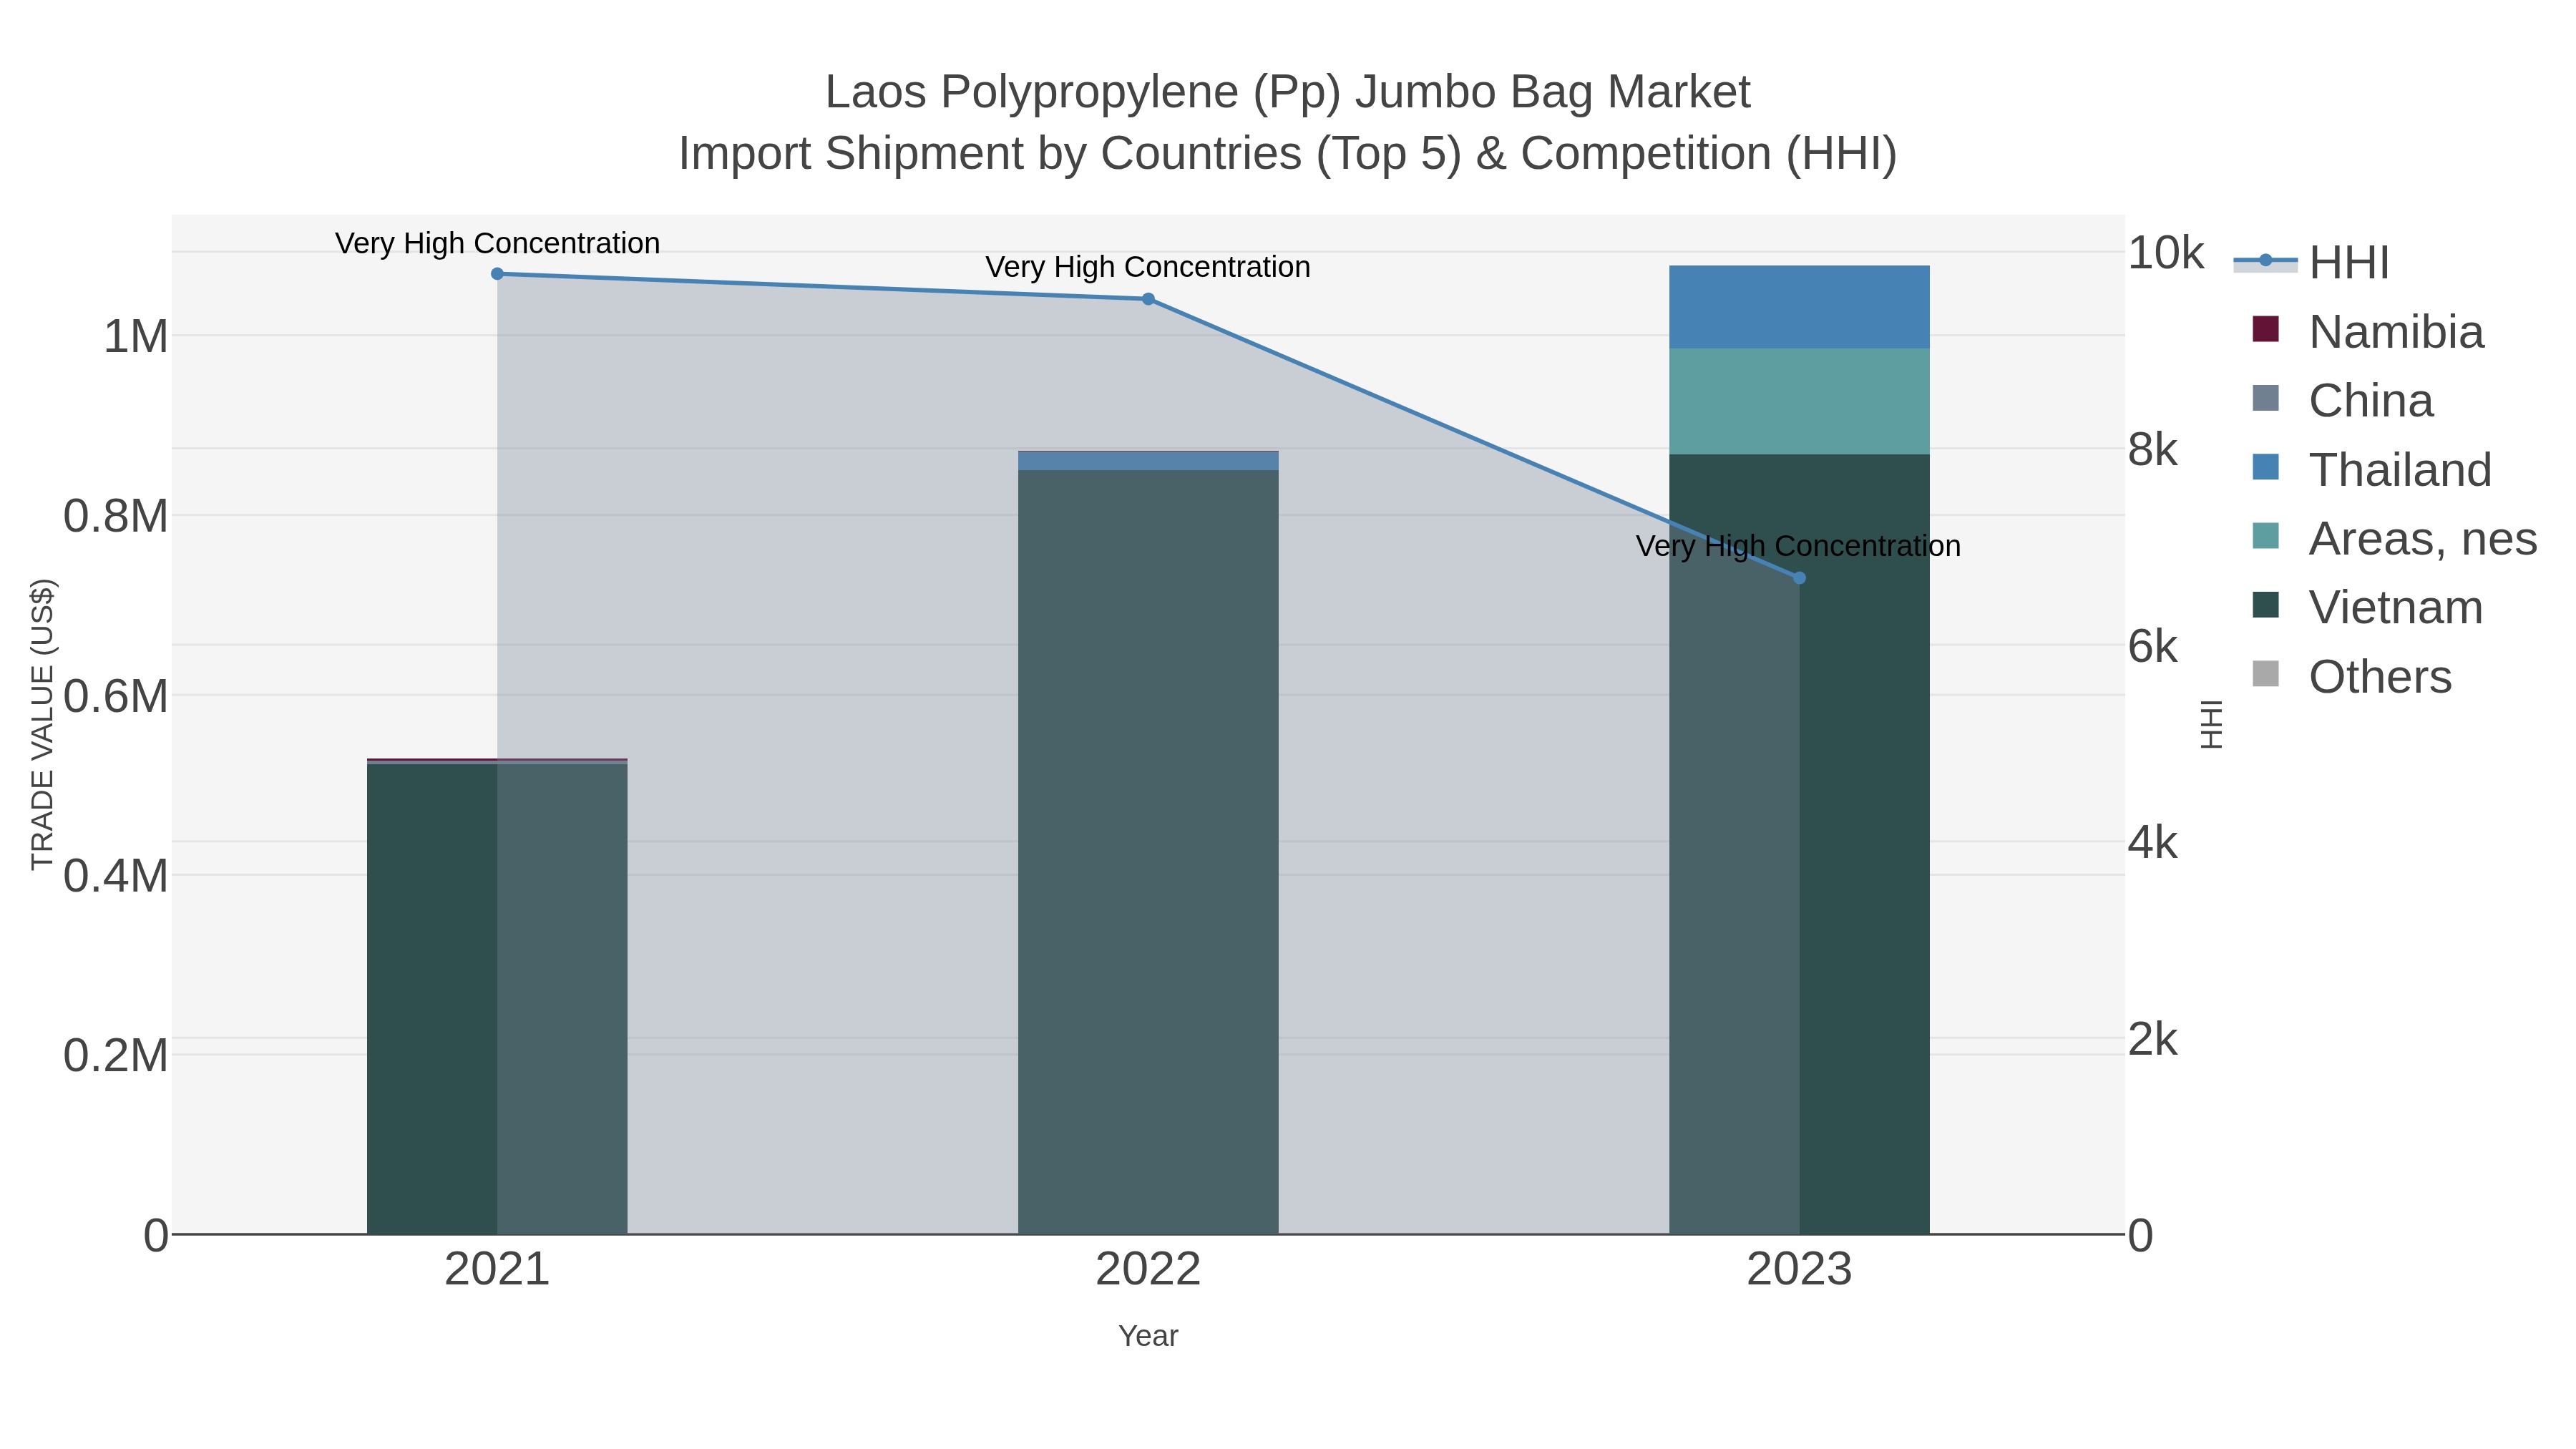
Task: Click the Thailand blue color swatch
Action: 2265,467
